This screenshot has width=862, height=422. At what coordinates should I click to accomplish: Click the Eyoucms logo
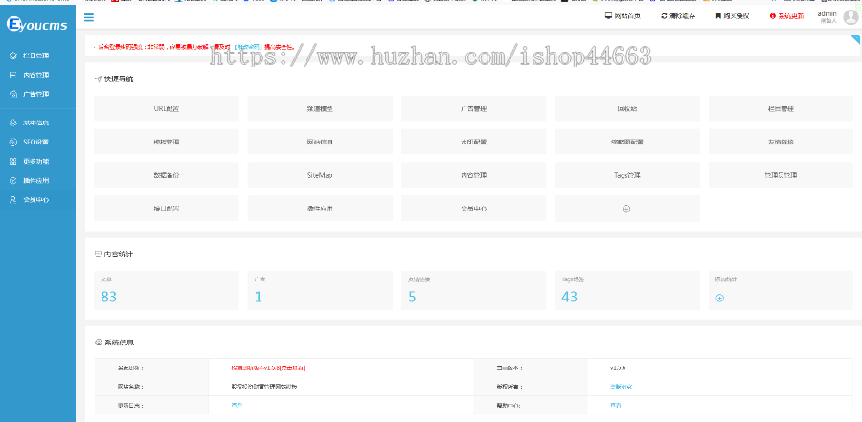[37, 24]
